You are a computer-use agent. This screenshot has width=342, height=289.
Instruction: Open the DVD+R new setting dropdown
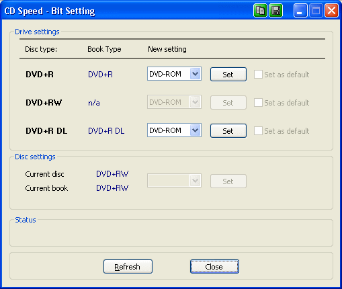(174, 74)
